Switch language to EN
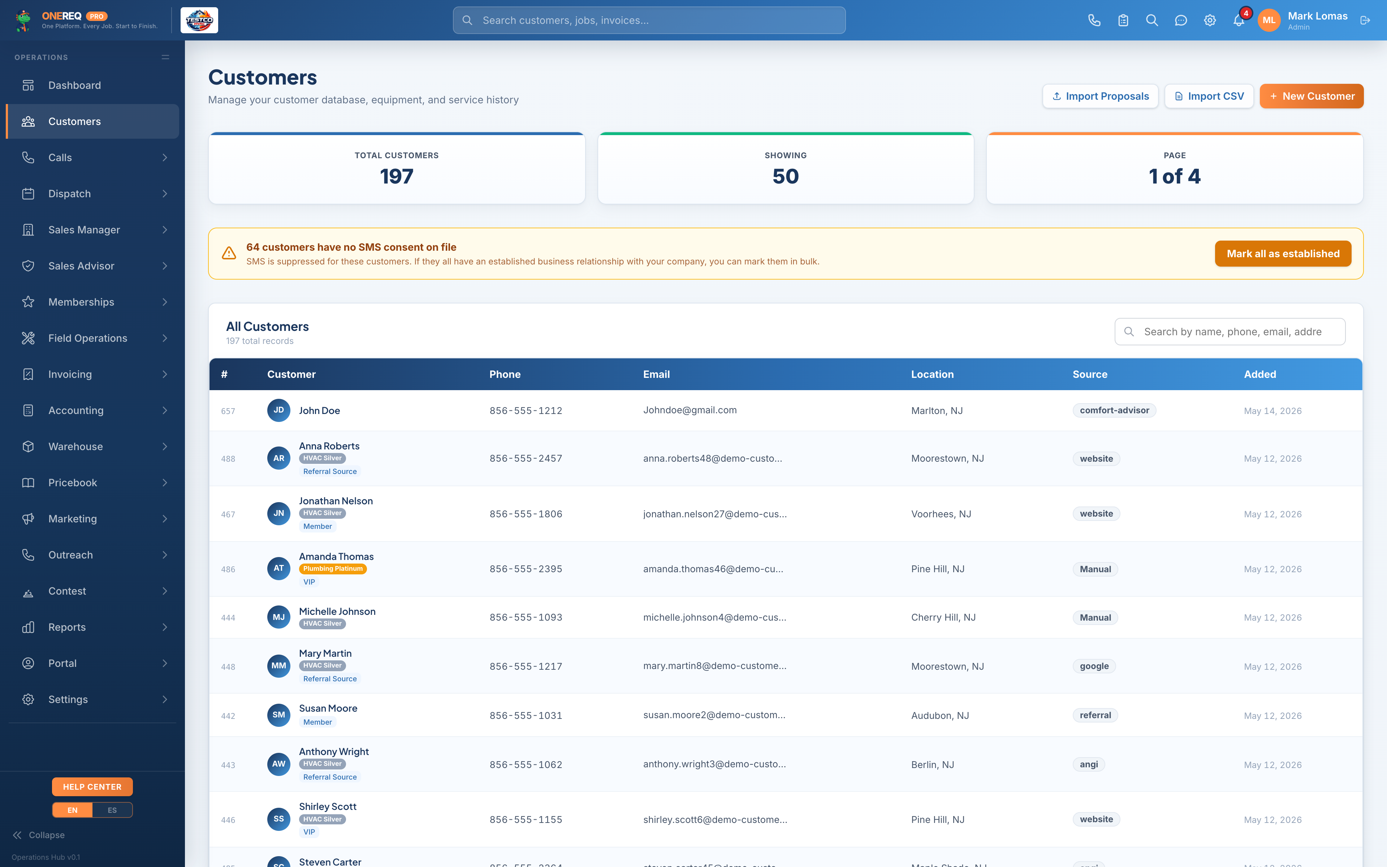This screenshot has width=1387, height=867. [x=72, y=810]
